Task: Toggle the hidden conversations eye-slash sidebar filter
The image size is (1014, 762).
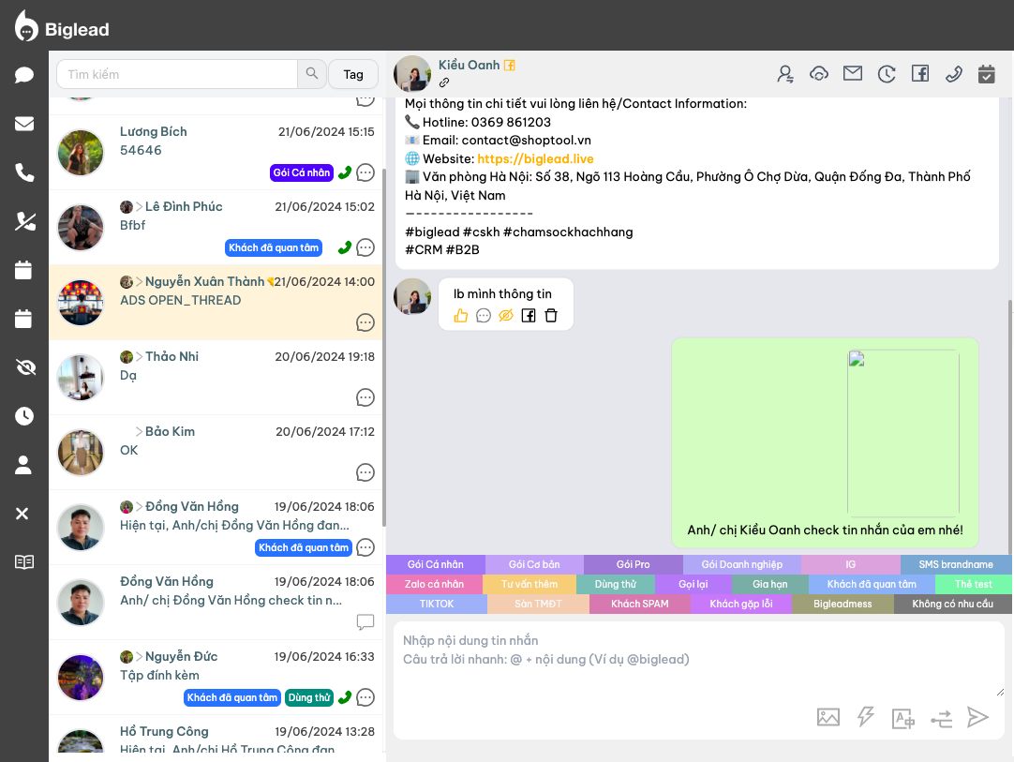Action: 24,367
